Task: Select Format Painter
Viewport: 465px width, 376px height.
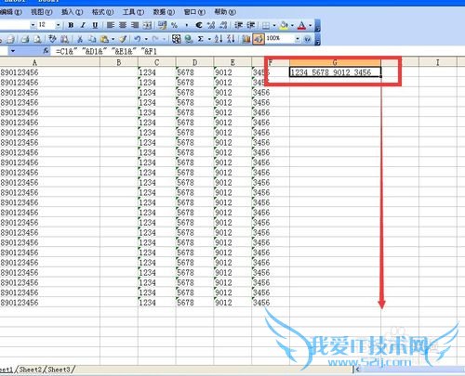Action: 123,39
